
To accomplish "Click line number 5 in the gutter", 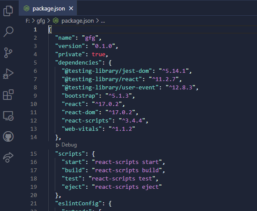I will coord(35,63).
